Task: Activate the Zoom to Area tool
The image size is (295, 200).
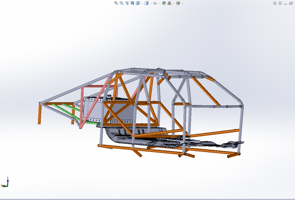Action: (x=121, y=3)
